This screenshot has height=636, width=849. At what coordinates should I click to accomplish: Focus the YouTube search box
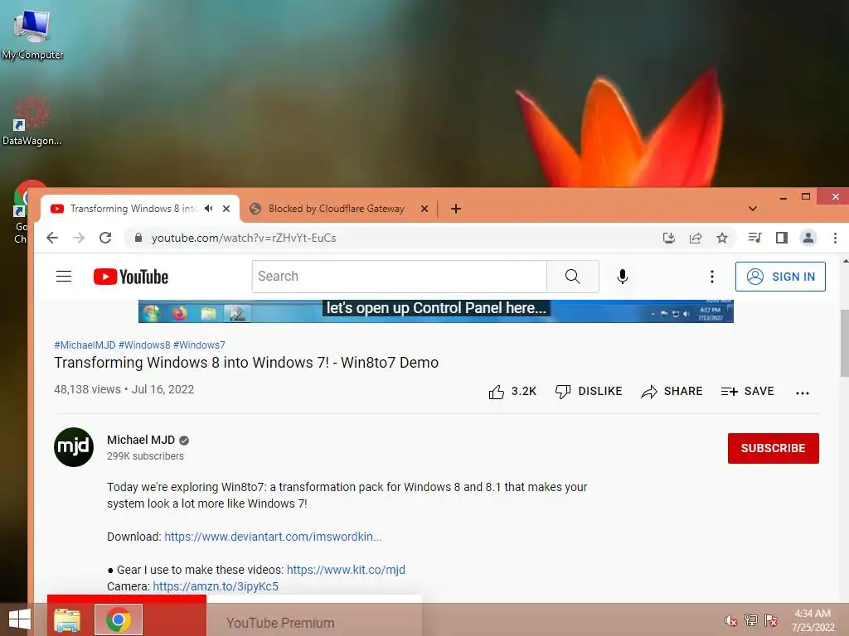(x=400, y=277)
